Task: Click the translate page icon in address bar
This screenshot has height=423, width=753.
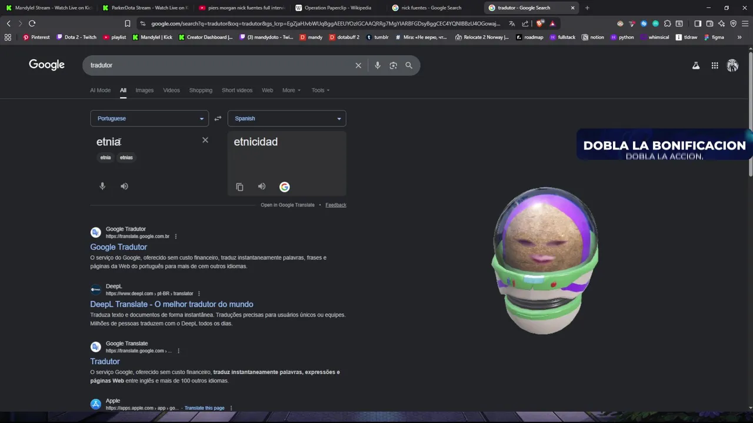Action: [512, 23]
